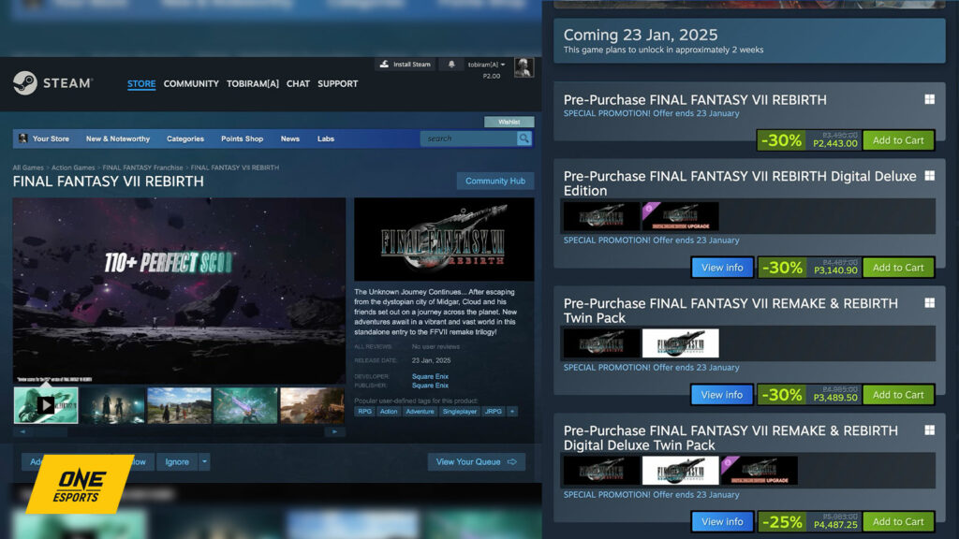The image size is (959, 539).
Task: Click the P2,443.00 discounted price
Action: (835, 143)
